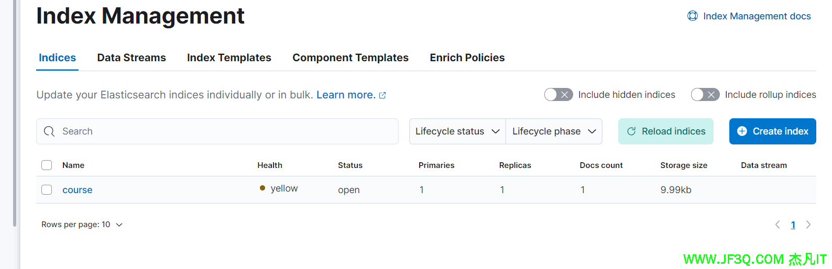Click the Index Management docs help icon
The height and width of the screenshot is (269, 832).
[x=692, y=16]
